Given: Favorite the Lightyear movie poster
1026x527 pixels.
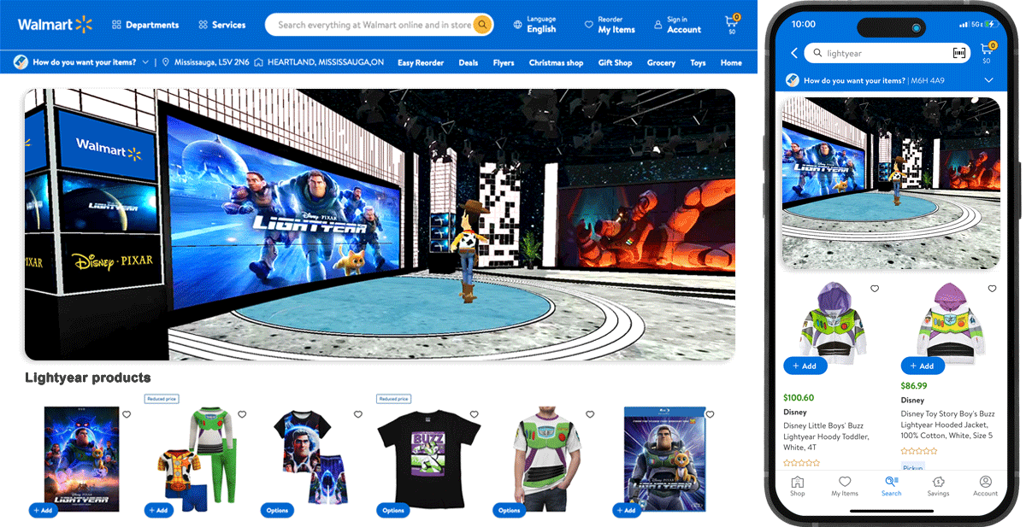Looking at the screenshot, I should click(127, 414).
